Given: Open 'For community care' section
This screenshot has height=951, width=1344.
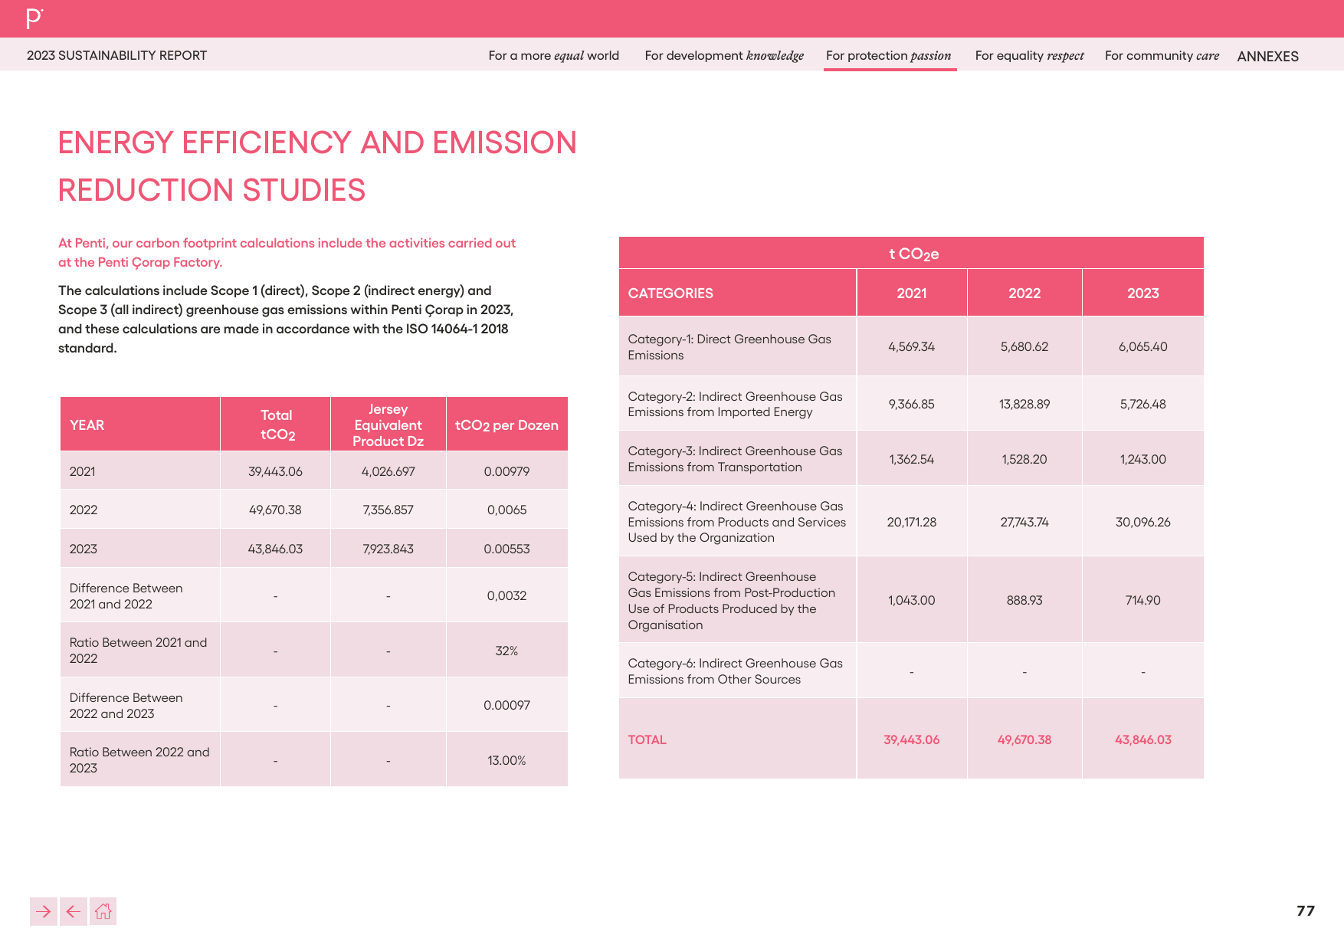Looking at the screenshot, I should [1162, 55].
